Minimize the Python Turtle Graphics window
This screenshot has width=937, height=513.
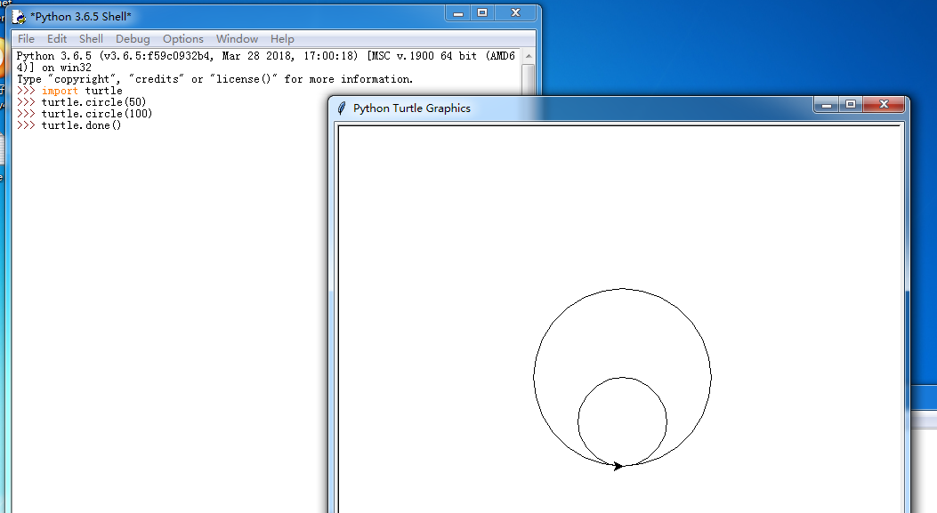[x=827, y=105]
